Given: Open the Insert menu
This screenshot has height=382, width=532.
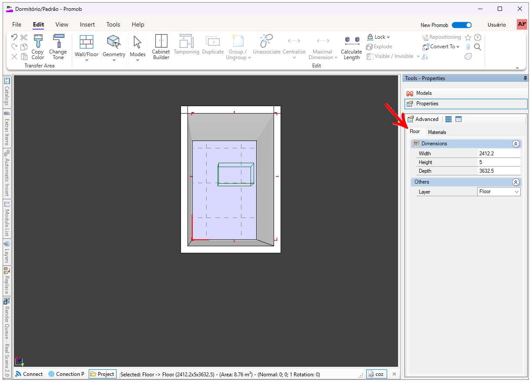Looking at the screenshot, I should 87,25.
